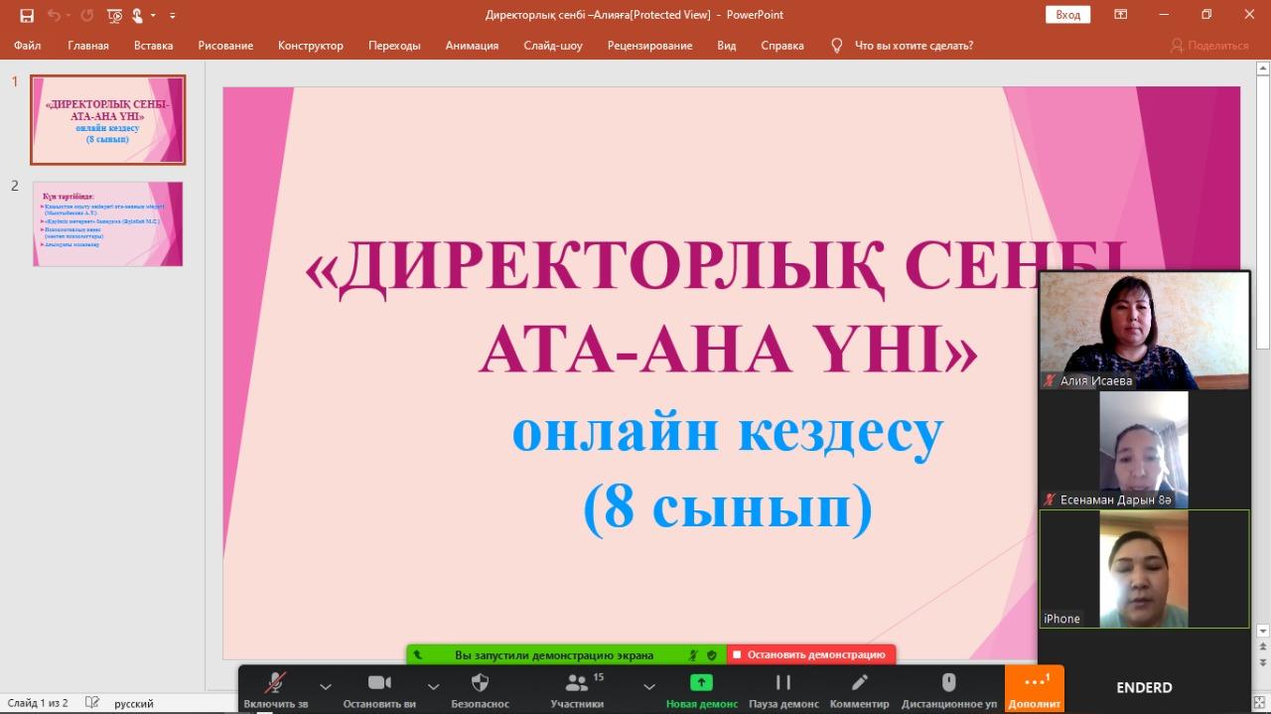Switch to the Слайд-шоу tab
The image size is (1271, 714).
pos(553,46)
